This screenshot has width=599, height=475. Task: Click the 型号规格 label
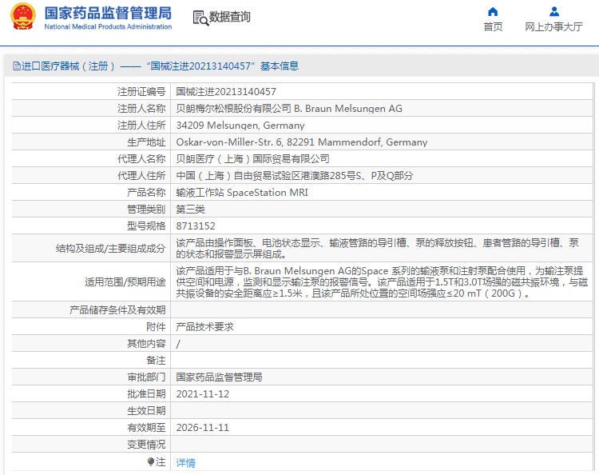146,226
